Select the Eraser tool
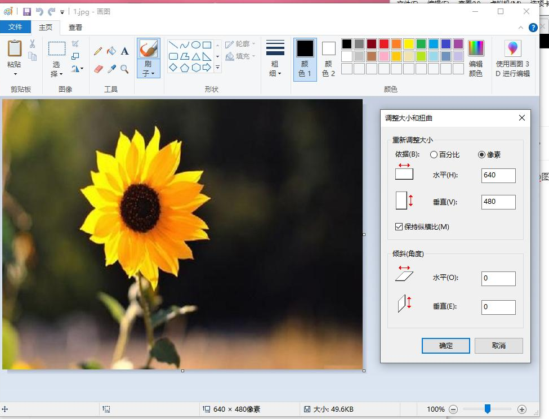 (99, 69)
